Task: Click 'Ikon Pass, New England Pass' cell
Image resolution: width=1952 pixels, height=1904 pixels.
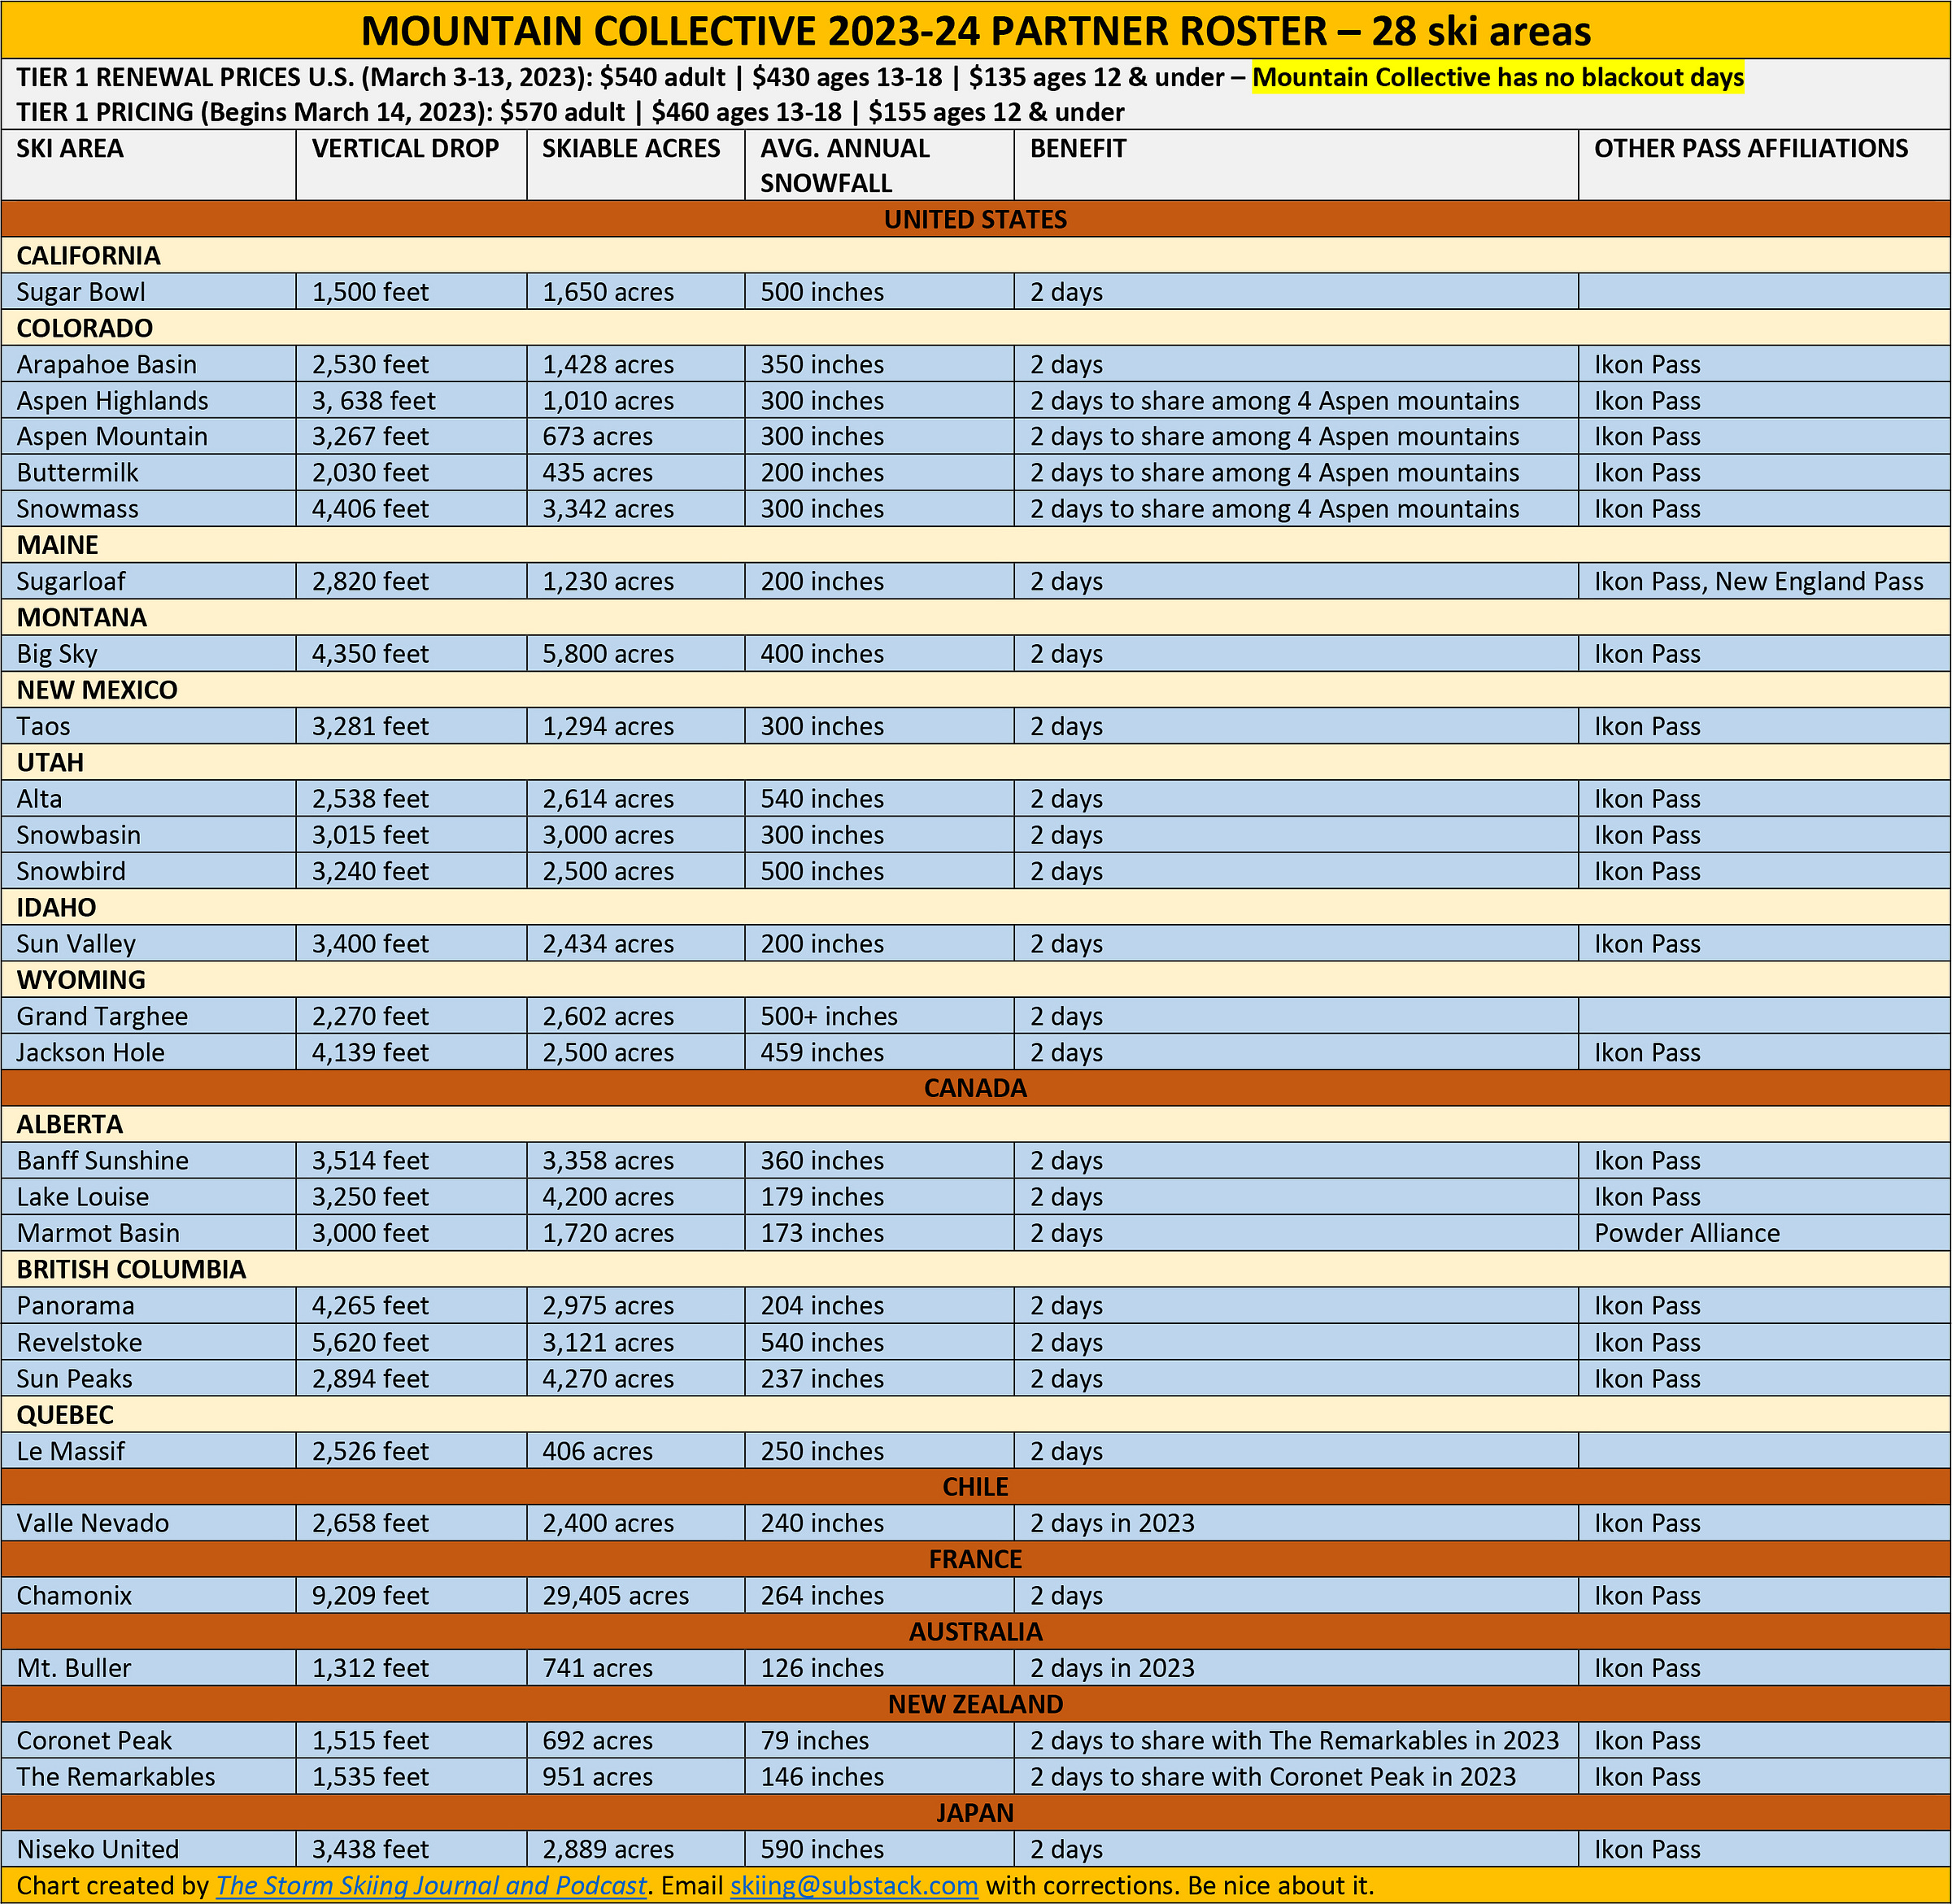Action: point(1765,581)
